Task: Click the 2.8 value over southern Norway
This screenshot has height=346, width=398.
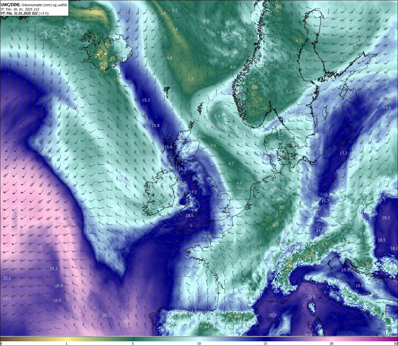Action: click(254, 87)
